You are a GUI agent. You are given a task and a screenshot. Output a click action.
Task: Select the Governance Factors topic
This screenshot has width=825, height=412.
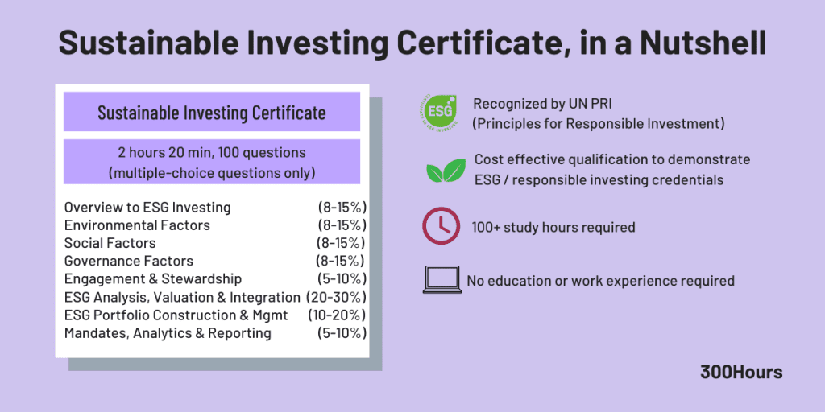click(129, 261)
